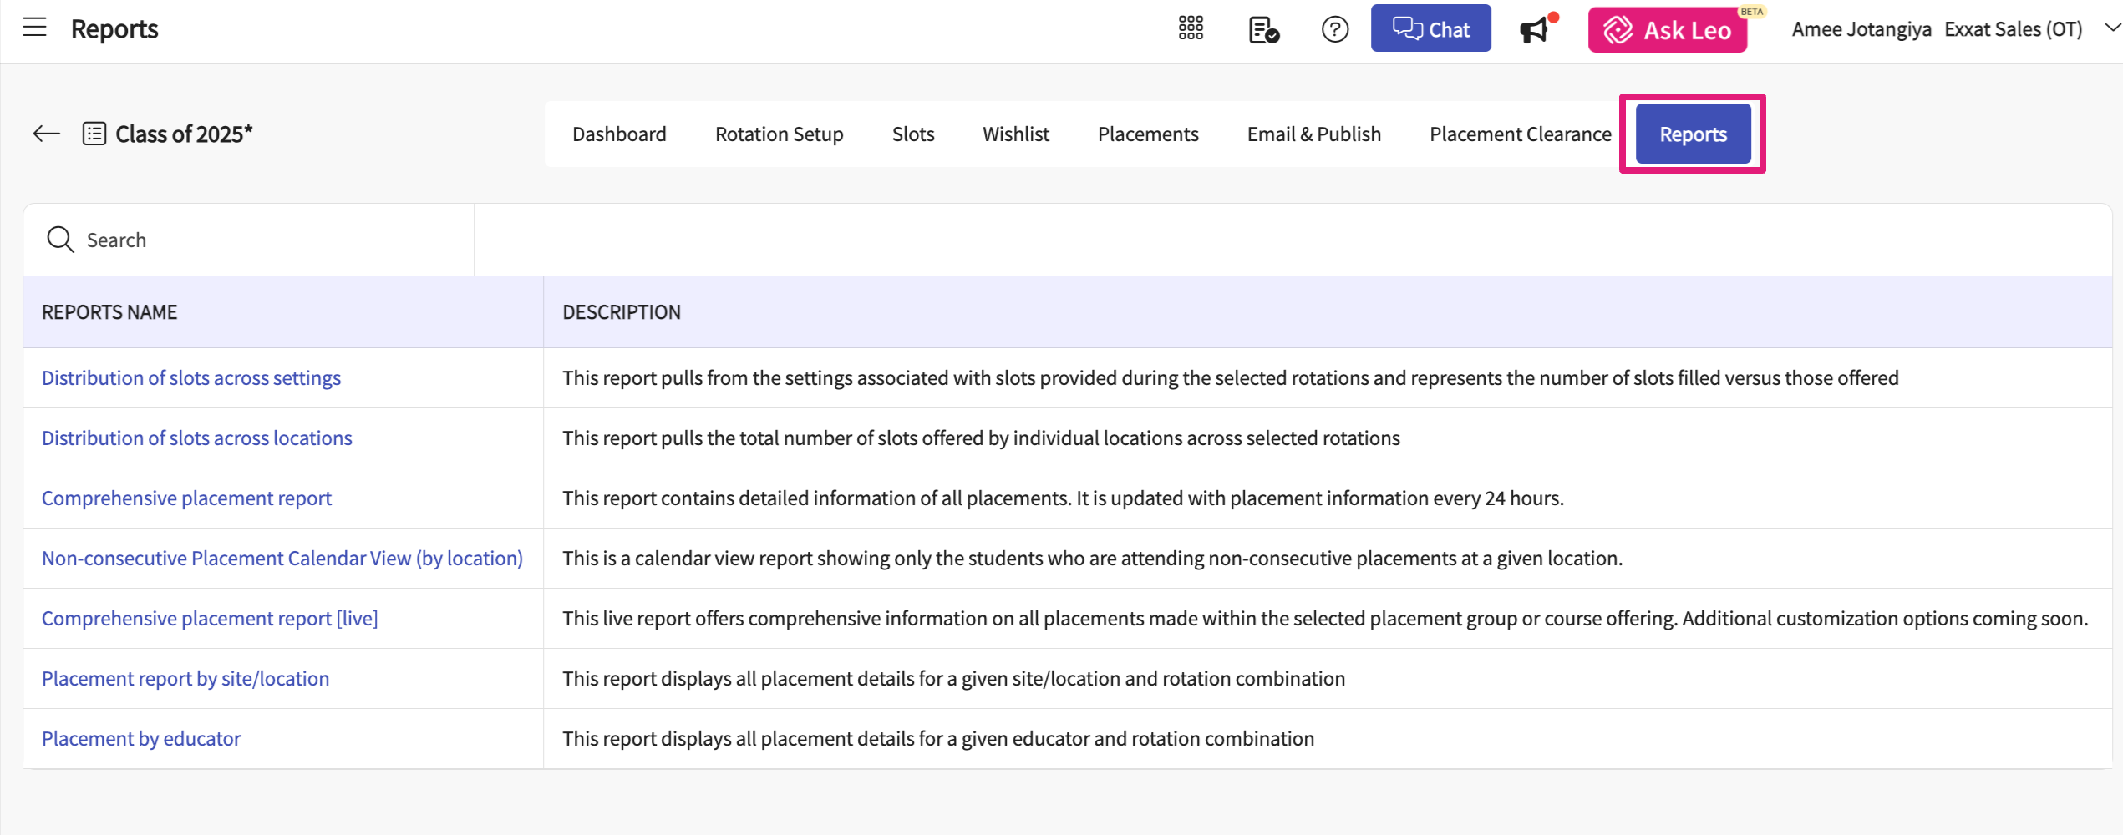Screen dimensions: 2123x835
Task: Open the help question mark icon
Action: tap(1334, 30)
